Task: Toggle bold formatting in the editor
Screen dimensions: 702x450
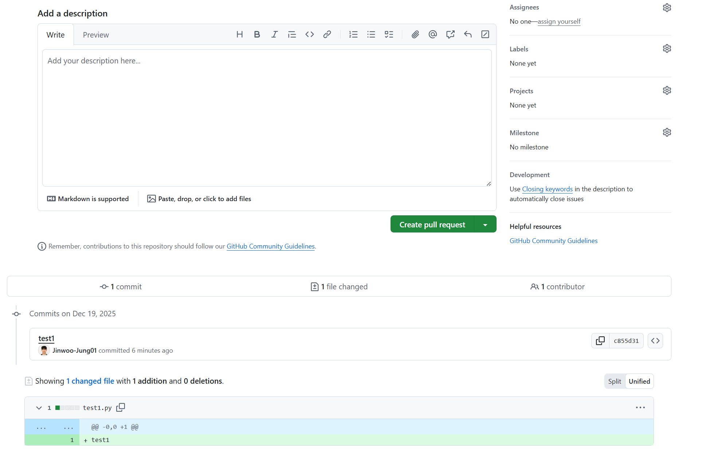Action: (x=257, y=35)
